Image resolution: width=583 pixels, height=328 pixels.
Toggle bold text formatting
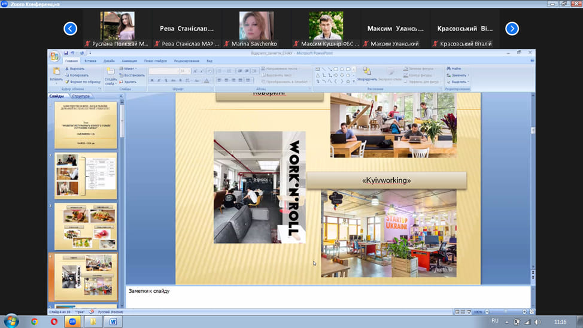coord(152,80)
